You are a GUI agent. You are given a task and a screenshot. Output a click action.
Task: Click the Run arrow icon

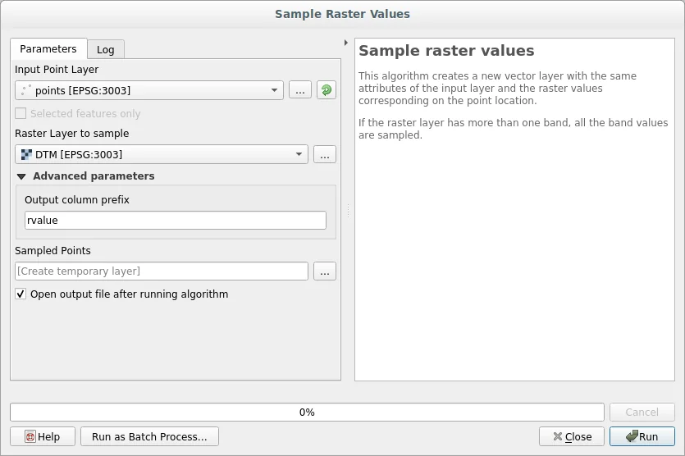[632, 437]
